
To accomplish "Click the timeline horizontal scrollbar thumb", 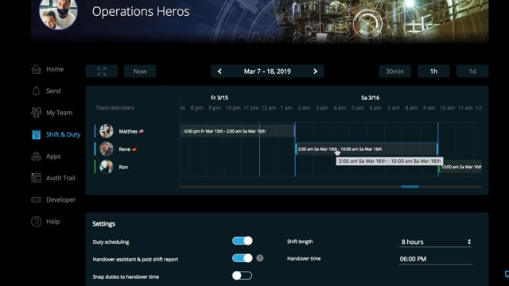I will point(410,187).
